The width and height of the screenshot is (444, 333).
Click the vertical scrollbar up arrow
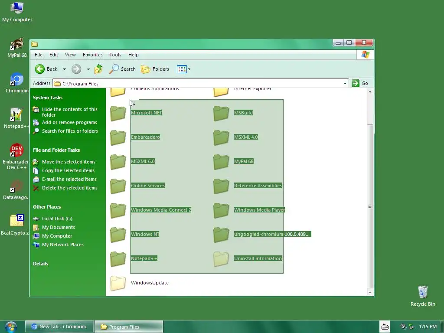pyautogui.click(x=370, y=91)
